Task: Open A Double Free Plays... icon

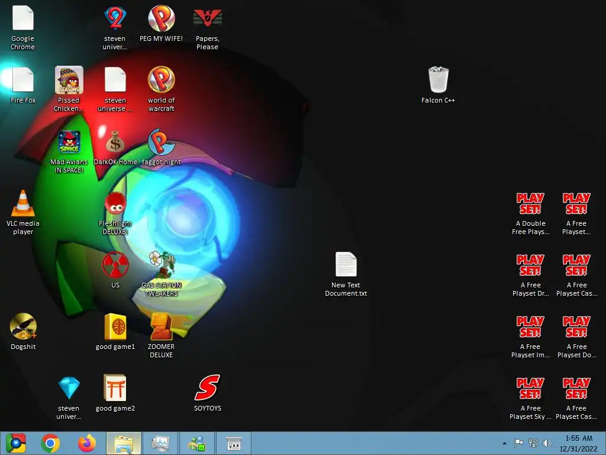Action: 530,204
